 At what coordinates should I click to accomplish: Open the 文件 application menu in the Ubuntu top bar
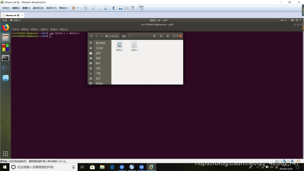(x=15, y=20)
